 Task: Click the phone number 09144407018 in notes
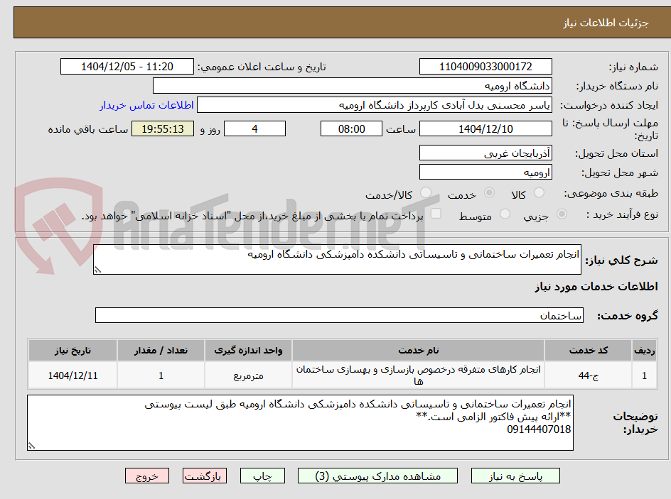[539, 429]
